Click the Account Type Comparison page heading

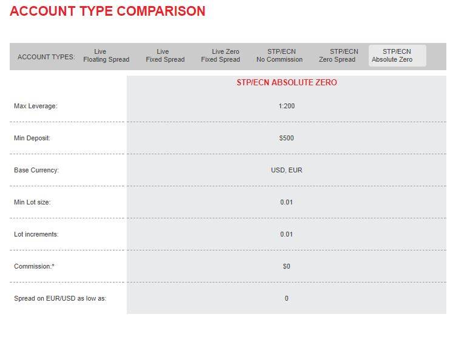108,11
